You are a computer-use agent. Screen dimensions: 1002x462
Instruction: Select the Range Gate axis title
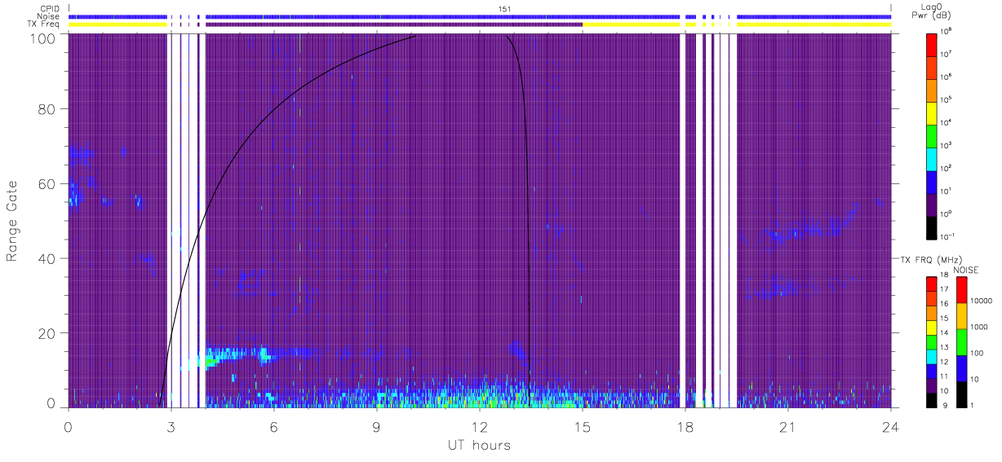14,221
